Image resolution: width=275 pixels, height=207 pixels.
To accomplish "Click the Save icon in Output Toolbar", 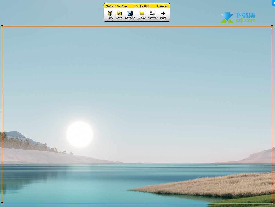I will [x=119, y=15].
